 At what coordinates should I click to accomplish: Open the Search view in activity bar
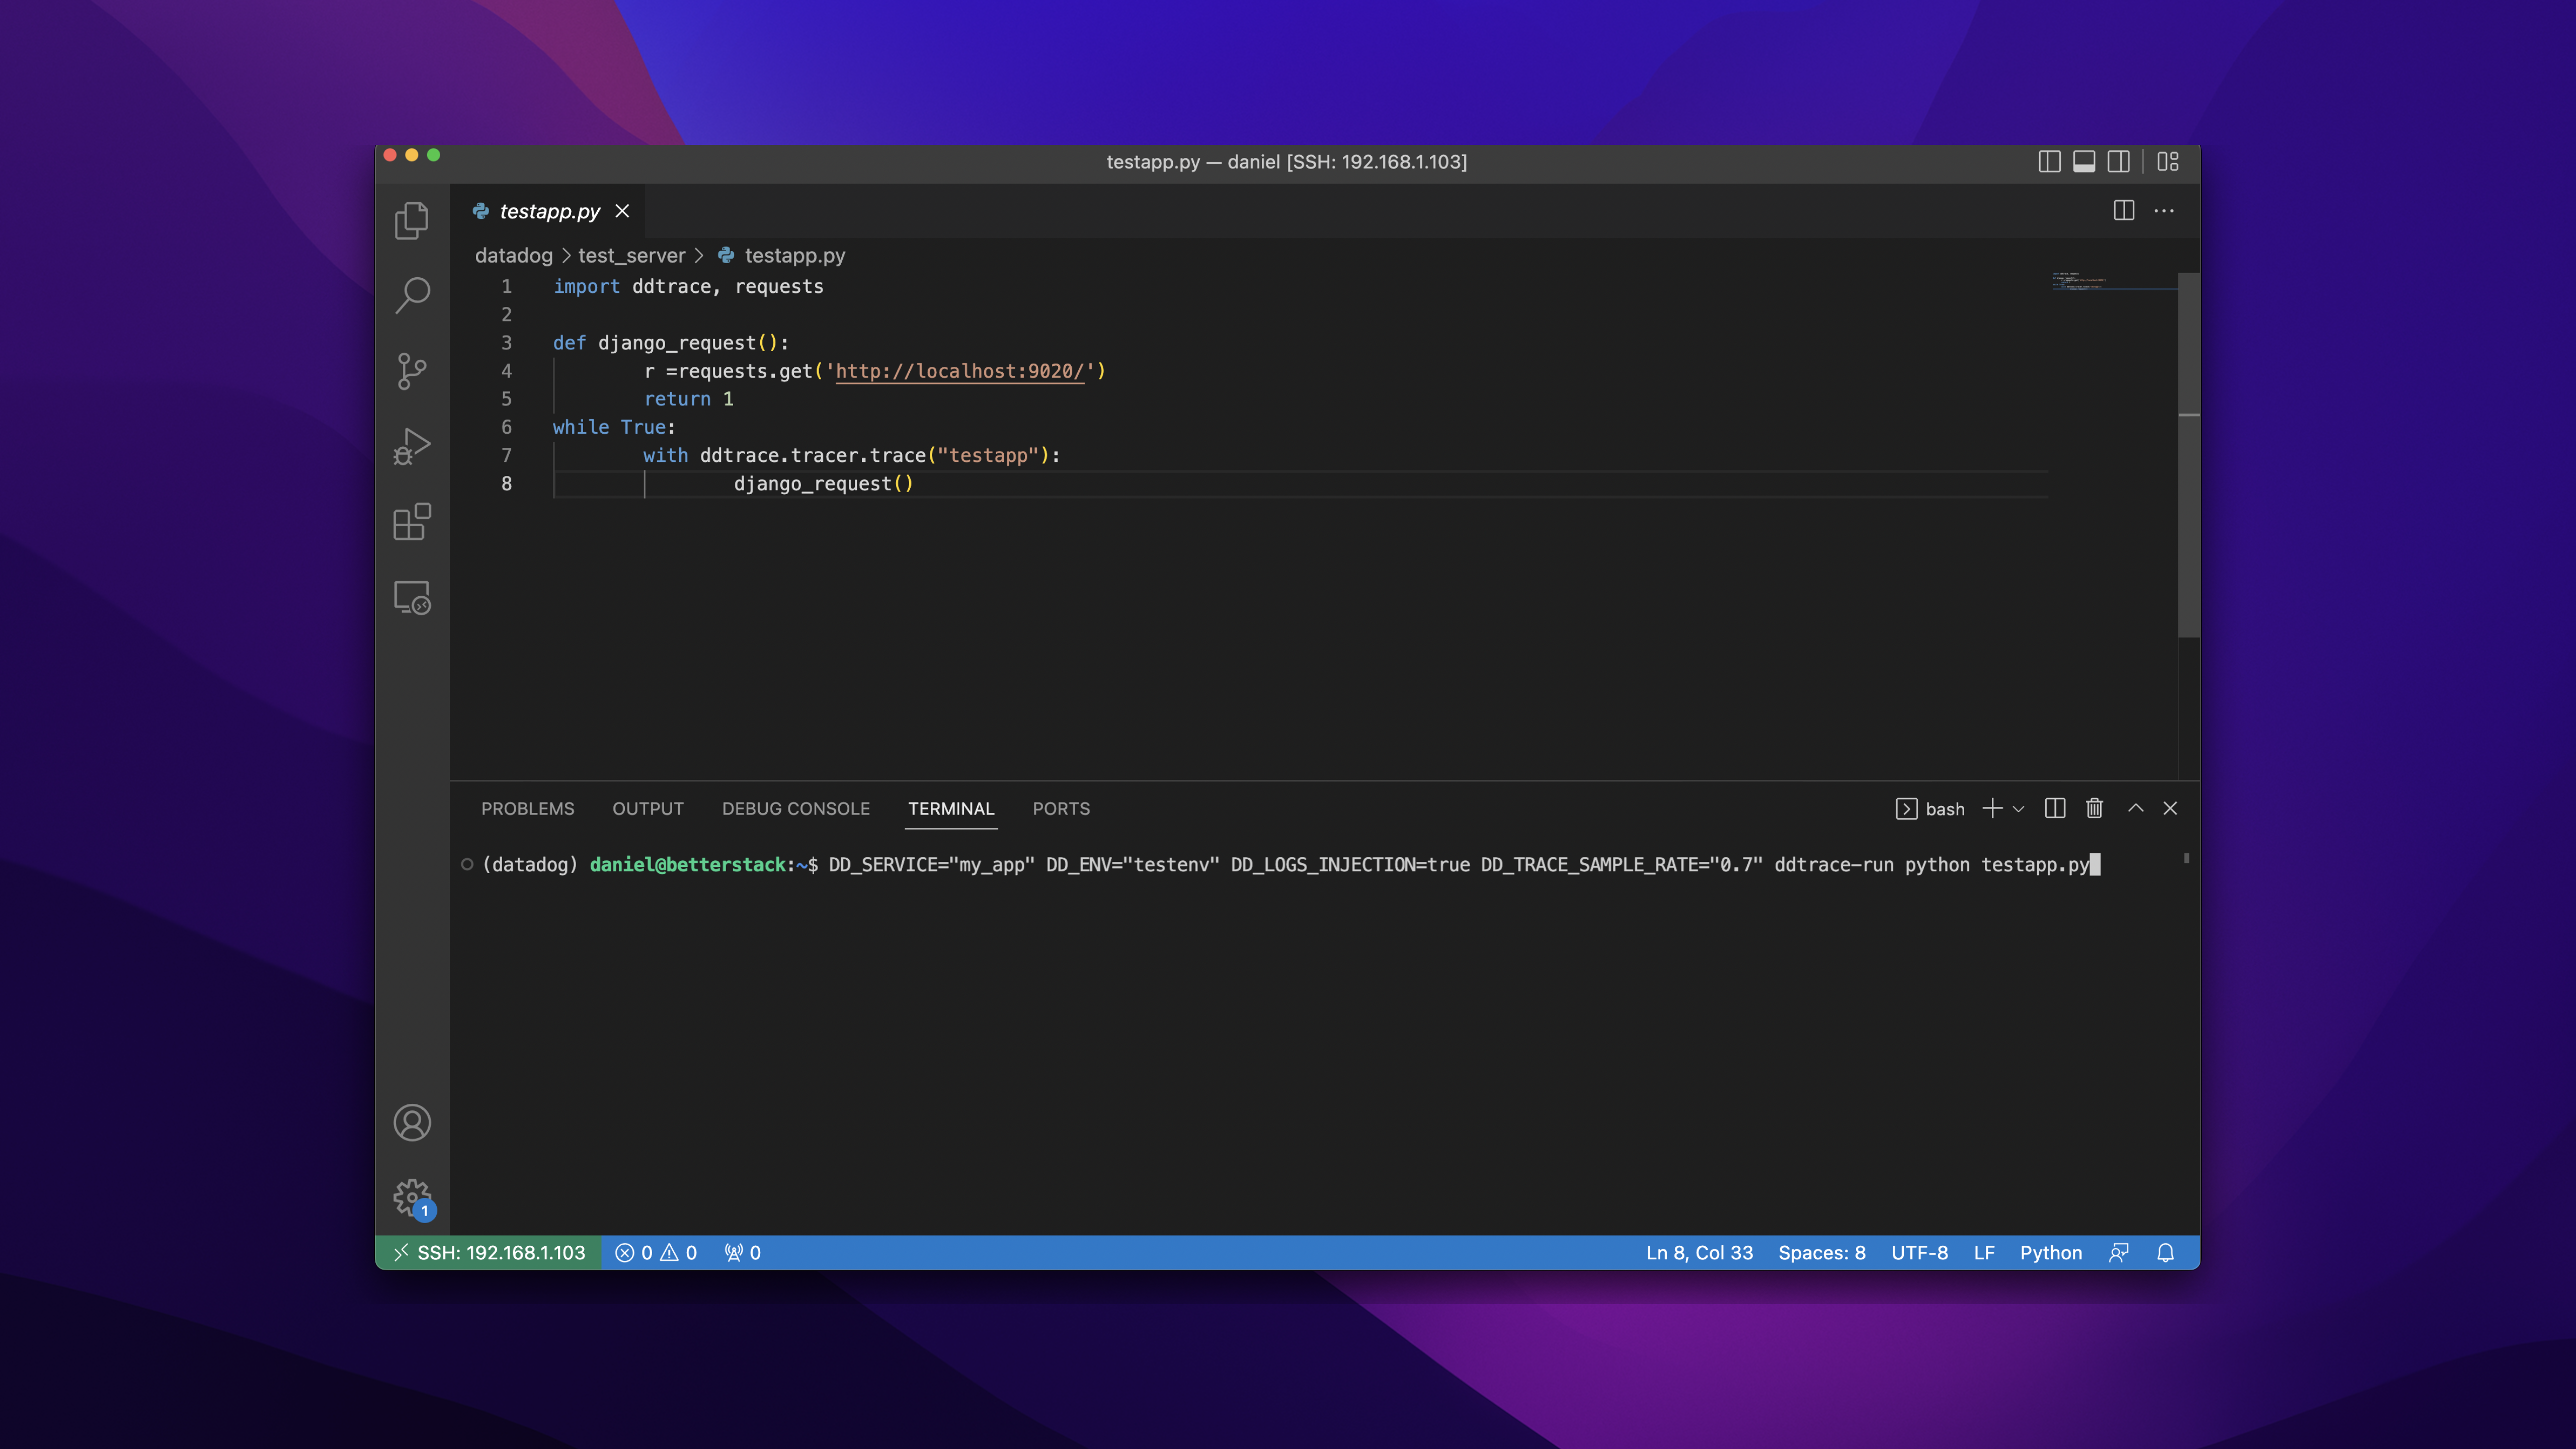412,296
